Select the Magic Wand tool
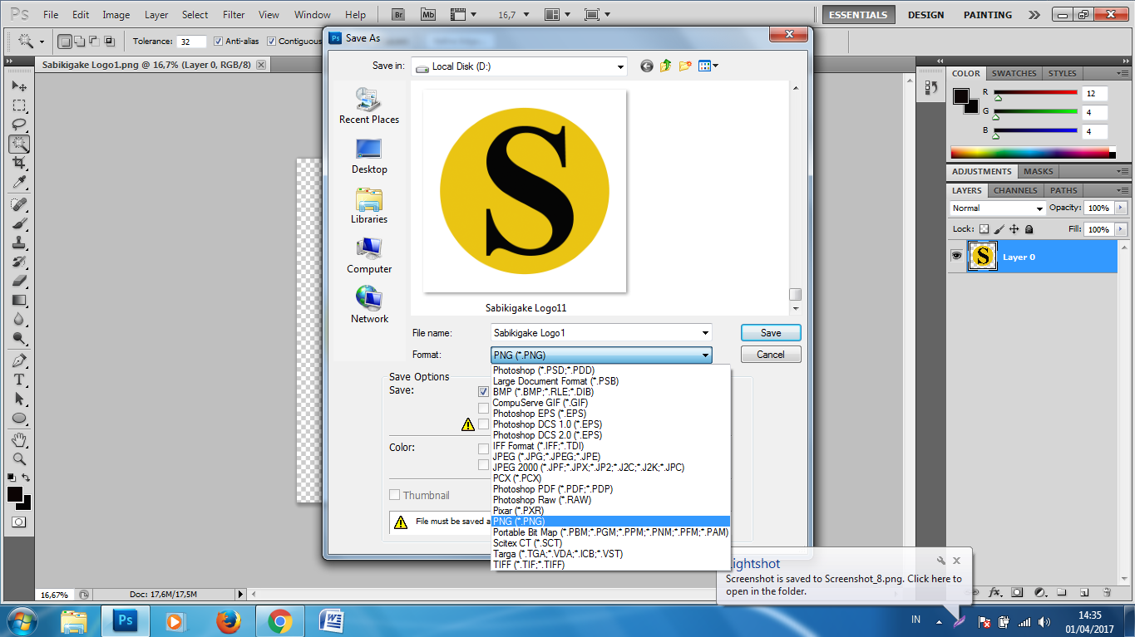The height and width of the screenshot is (637, 1135). pos(18,143)
